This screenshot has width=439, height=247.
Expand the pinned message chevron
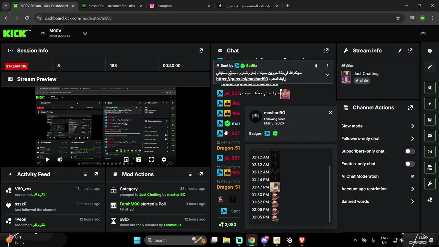pos(327,75)
